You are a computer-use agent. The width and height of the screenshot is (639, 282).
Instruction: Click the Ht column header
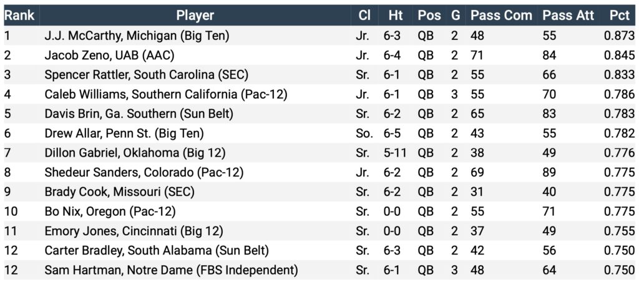pos(395,16)
